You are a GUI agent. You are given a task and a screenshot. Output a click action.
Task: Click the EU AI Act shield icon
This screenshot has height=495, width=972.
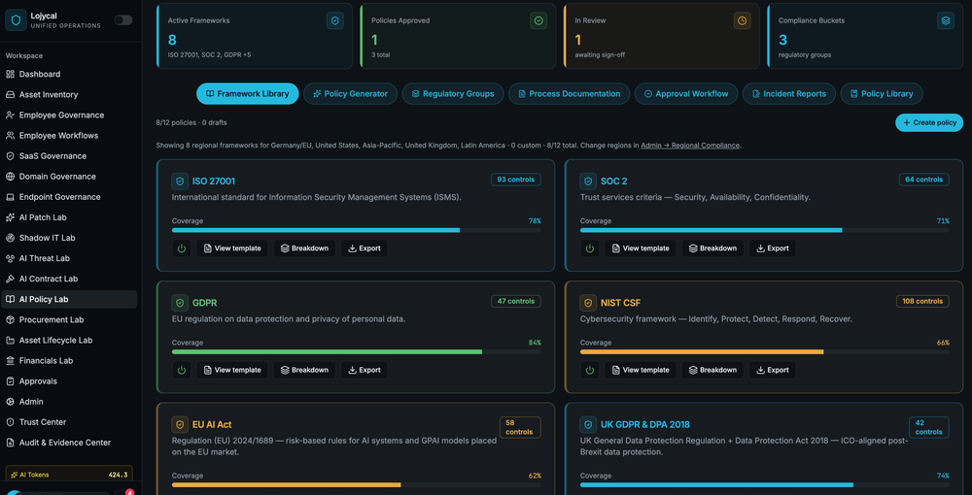pyautogui.click(x=180, y=424)
